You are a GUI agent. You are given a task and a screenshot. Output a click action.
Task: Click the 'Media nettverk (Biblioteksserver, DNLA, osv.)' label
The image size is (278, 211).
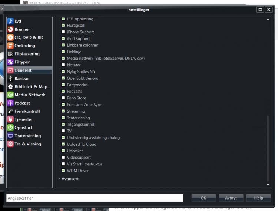click(x=106, y=58)
